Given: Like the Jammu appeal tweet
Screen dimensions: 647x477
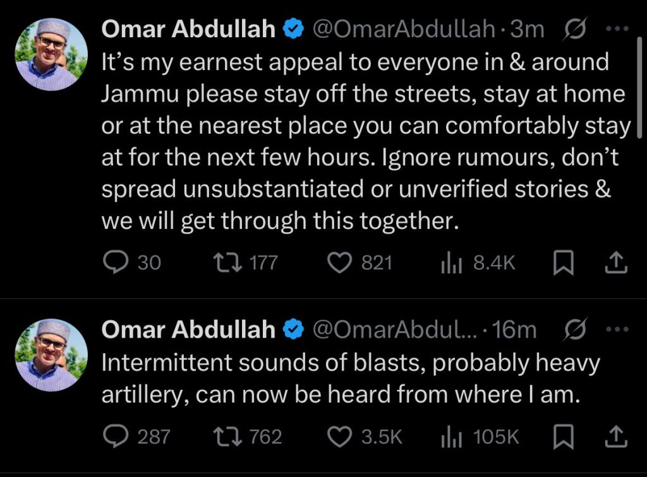Looking at the screenshot, I should click(x=341, y=262).
